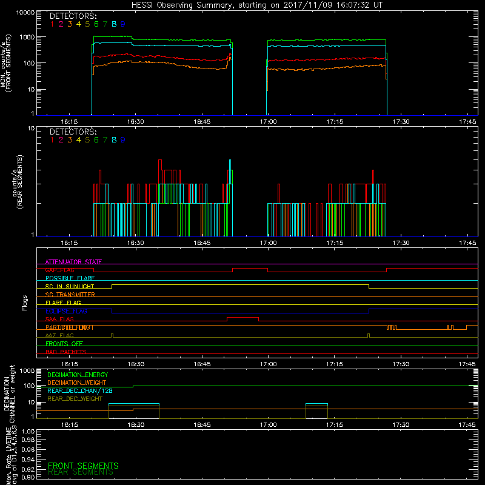Select detector 4 in front segments legend
This screenshot has height=485, width=485.
pyautogui.click(x=79, y=24)
